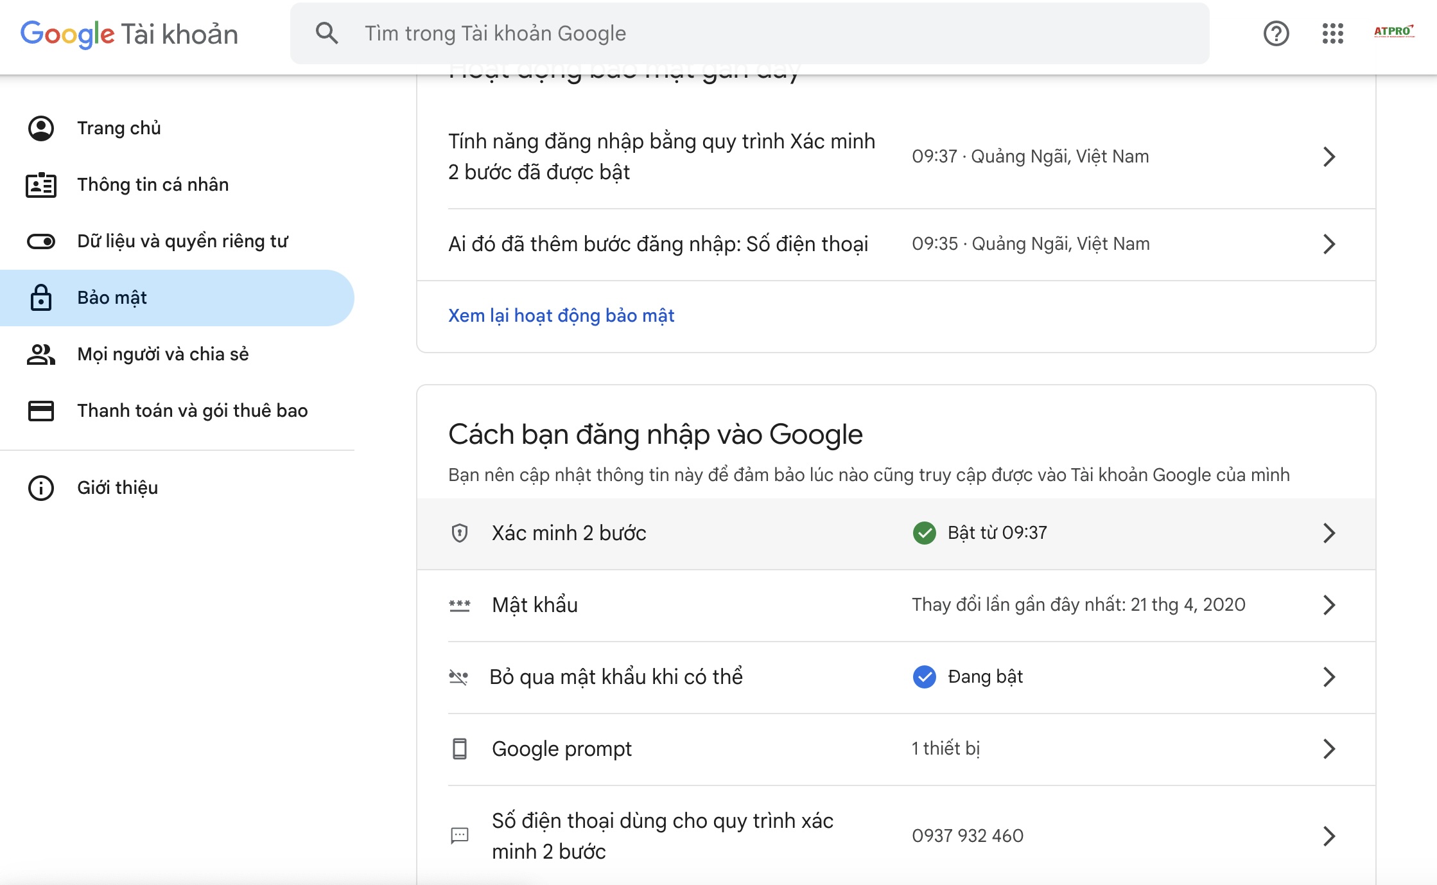Expand chevron on Xác minh 2 bước row

(x=1329, y=533)
